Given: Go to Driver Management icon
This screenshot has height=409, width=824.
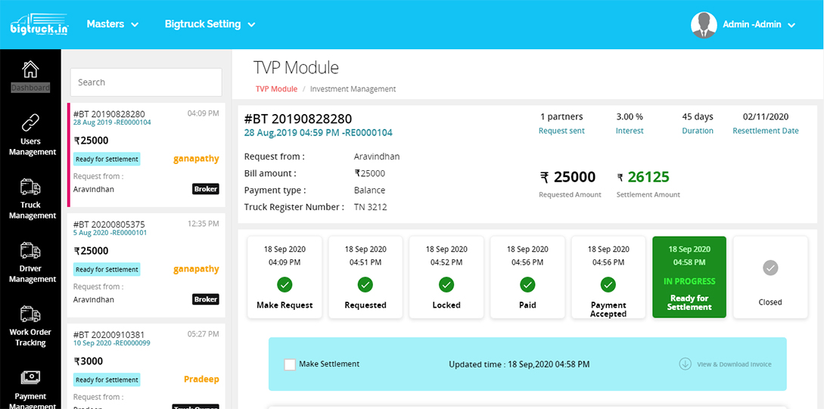Looking at the screenshot, I should (31, 250).
